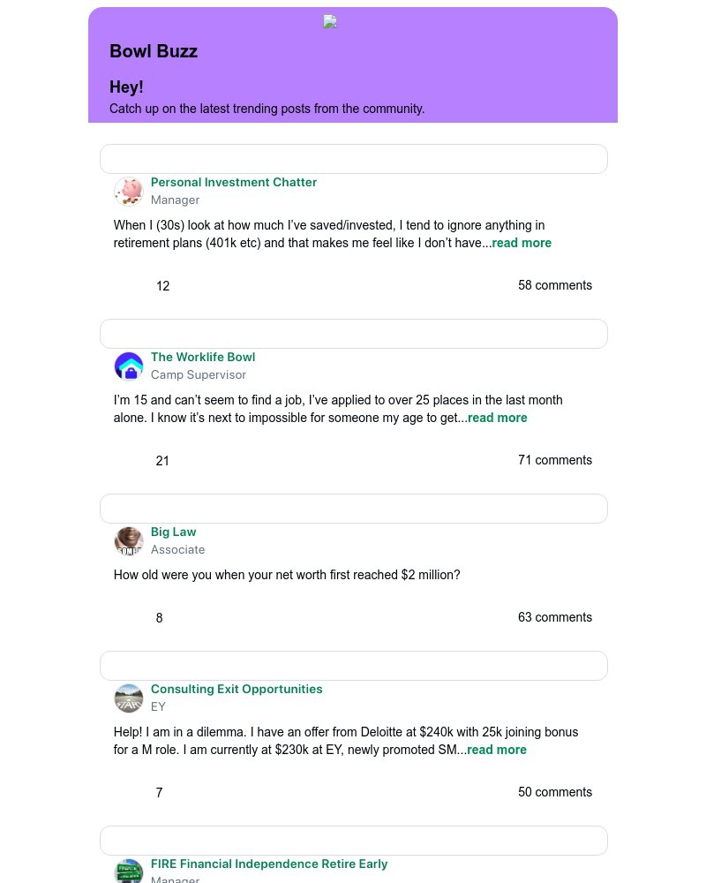Click the FIRE Financial Independence avatar
The image size is (706, 883).
coord(129,871)
